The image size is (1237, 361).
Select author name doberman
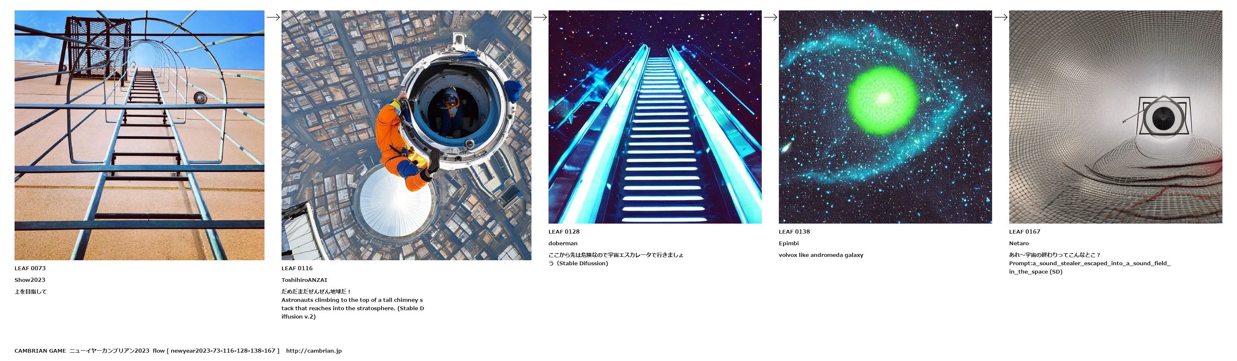pyautogui.click(x=563, y=244)
